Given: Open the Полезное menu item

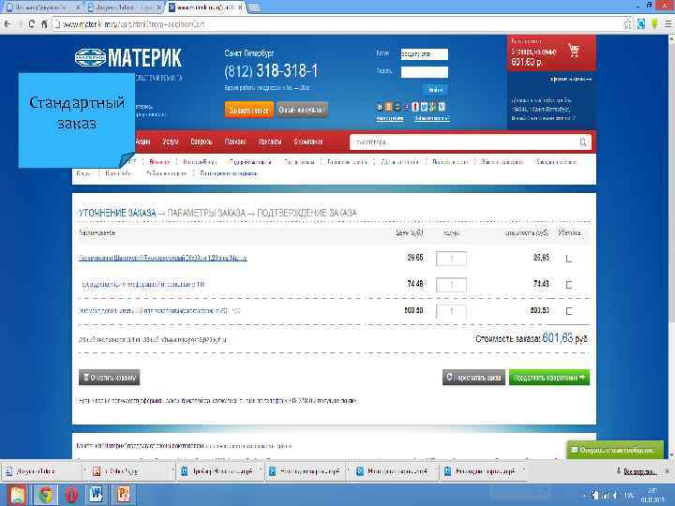Looking at the screenshot, I should (235, 141).
